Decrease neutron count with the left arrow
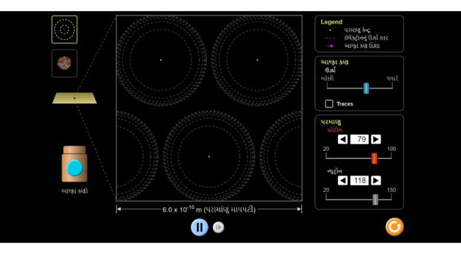The height and width of the screenshot is (254, 461). [343, 180]
